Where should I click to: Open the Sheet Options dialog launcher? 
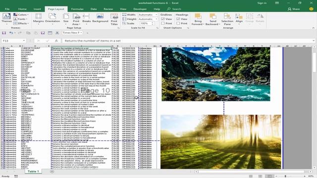[188, 28]
